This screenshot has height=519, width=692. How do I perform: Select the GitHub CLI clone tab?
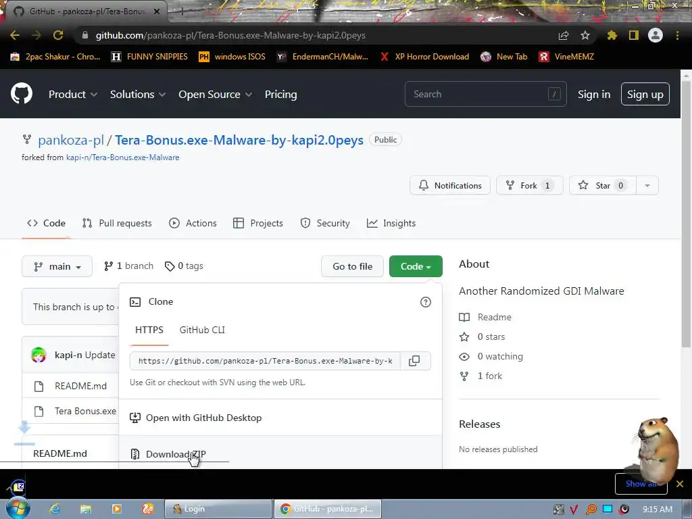click(202, 330)
